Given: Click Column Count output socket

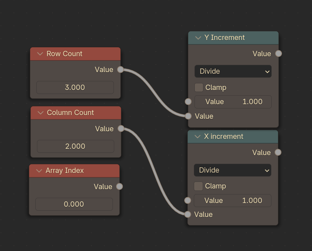Looking at the screenshot, I should click(121, 129).
